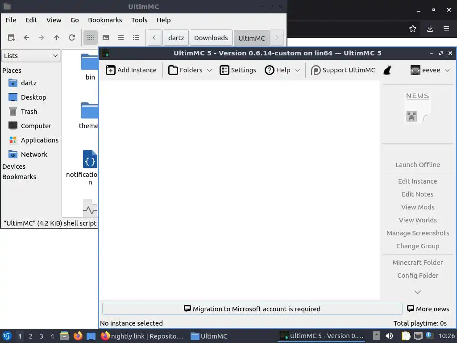Open Config Folder
The image size is (457, 343).
point(418,276)
